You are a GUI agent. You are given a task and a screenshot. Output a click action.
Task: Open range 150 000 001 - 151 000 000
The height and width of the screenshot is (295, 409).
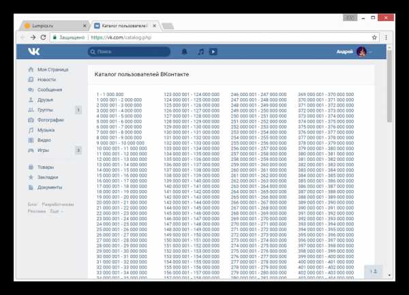pyautogui.click(x=192, y=240)
